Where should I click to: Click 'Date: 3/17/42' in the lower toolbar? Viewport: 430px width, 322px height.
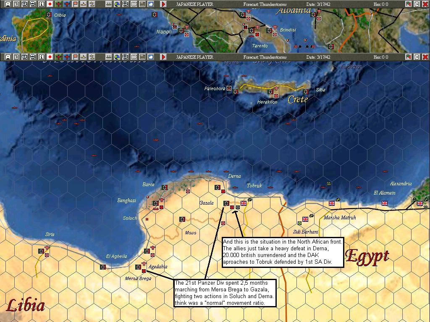pyautogui.click(x=318, y=57)
